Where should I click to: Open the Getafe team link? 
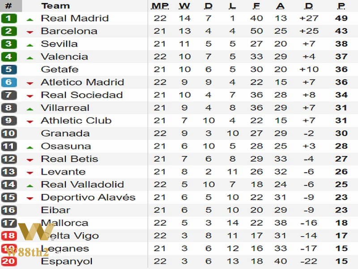click(x=60, y=69)
